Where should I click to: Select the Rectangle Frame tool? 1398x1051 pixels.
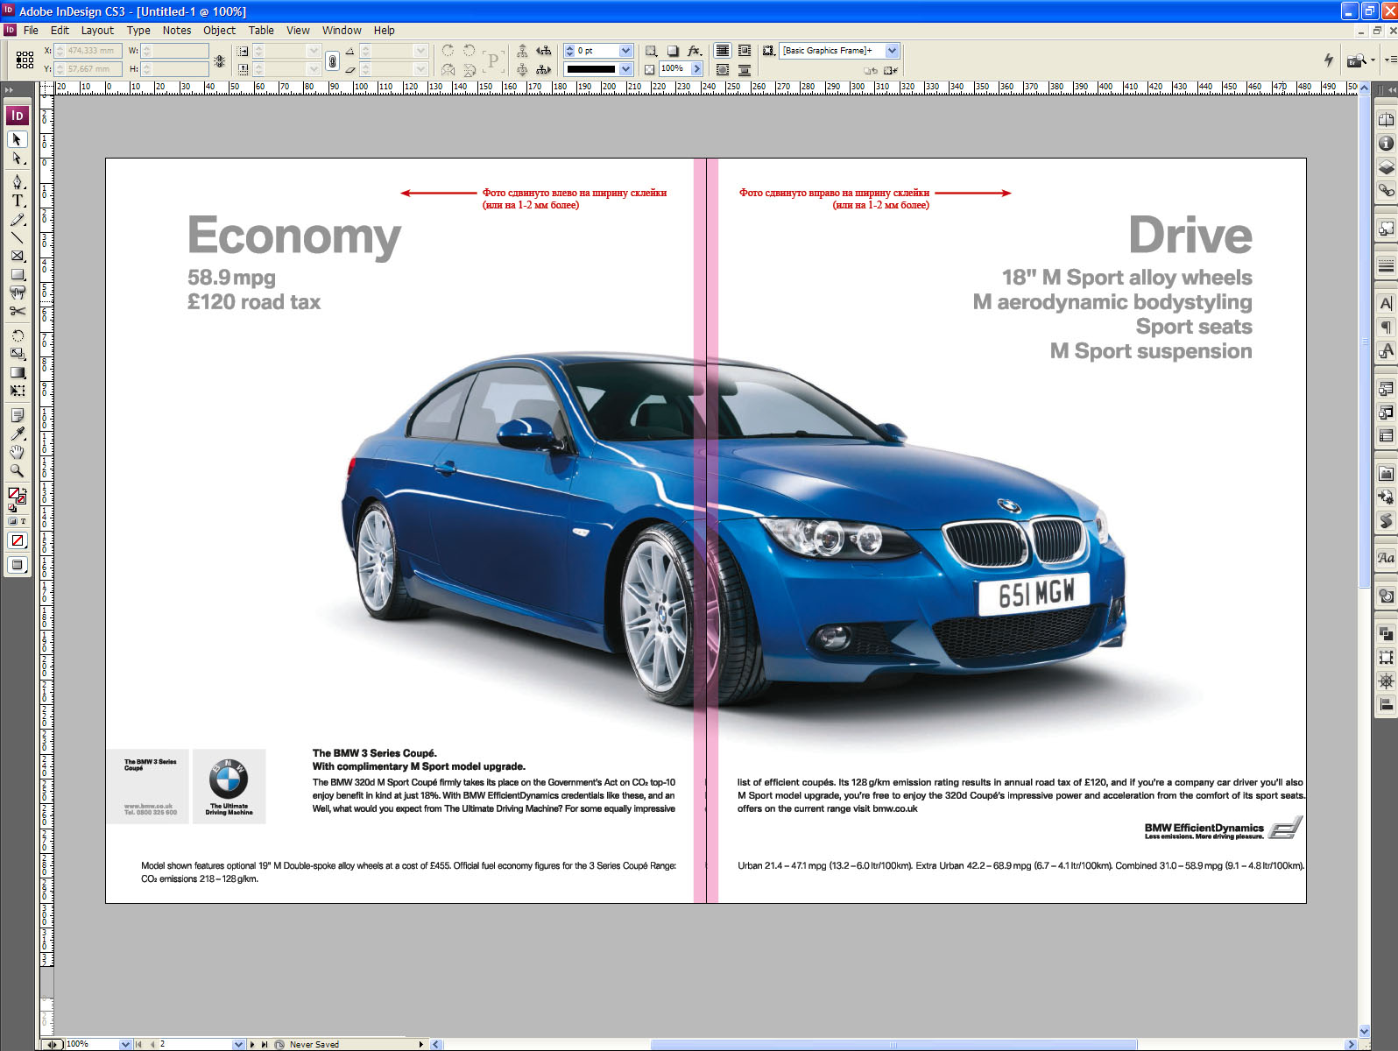click(17, 256)
